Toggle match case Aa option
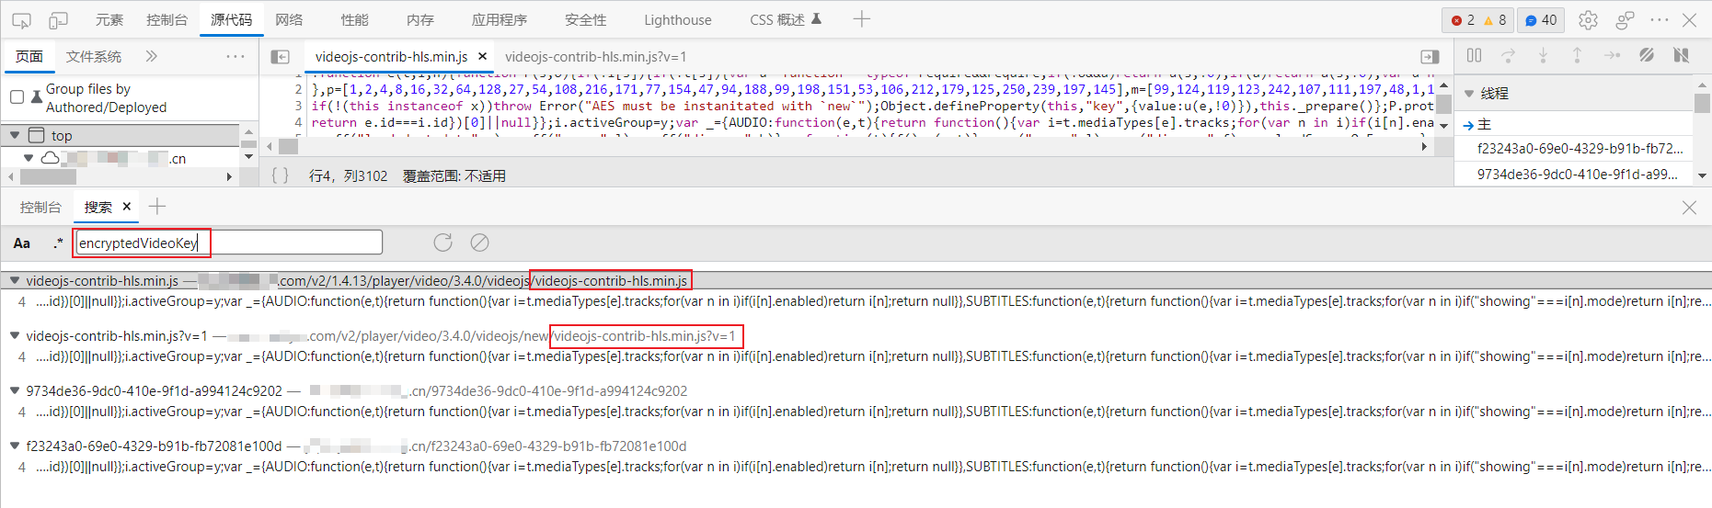Screen dimensions: 1712x508 22,243
